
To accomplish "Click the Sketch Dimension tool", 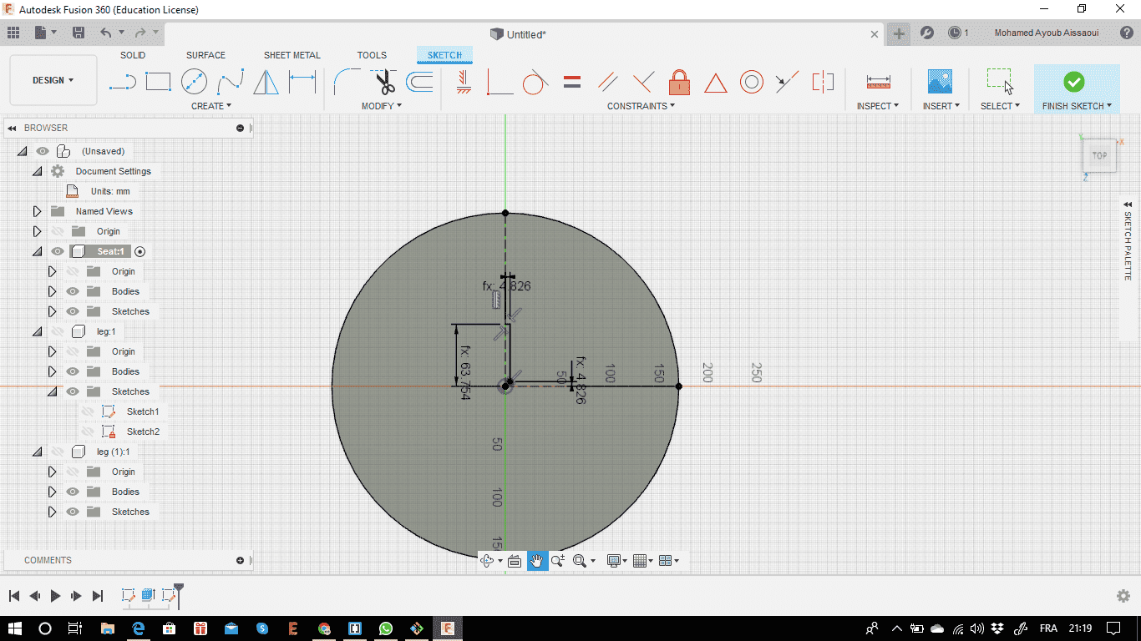I will point(302,82).
